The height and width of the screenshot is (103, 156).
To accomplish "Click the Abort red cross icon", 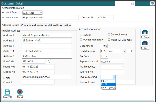I will pos(20,92).
